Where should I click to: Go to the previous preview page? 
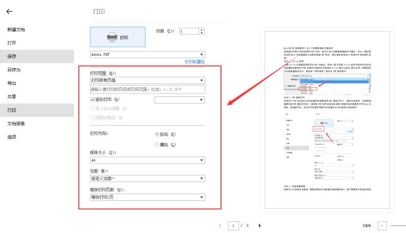point(220,226)
